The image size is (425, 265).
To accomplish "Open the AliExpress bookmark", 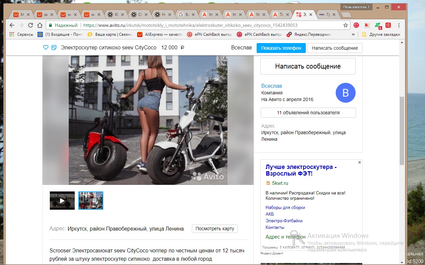I will point(160,34).
